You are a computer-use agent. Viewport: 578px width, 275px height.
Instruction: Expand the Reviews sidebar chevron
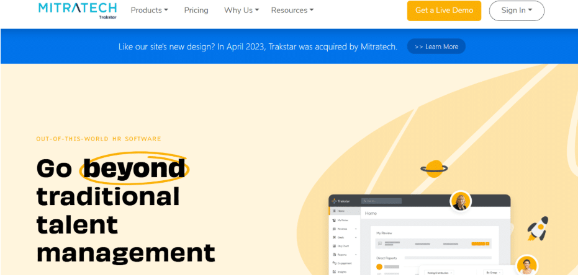356,229
